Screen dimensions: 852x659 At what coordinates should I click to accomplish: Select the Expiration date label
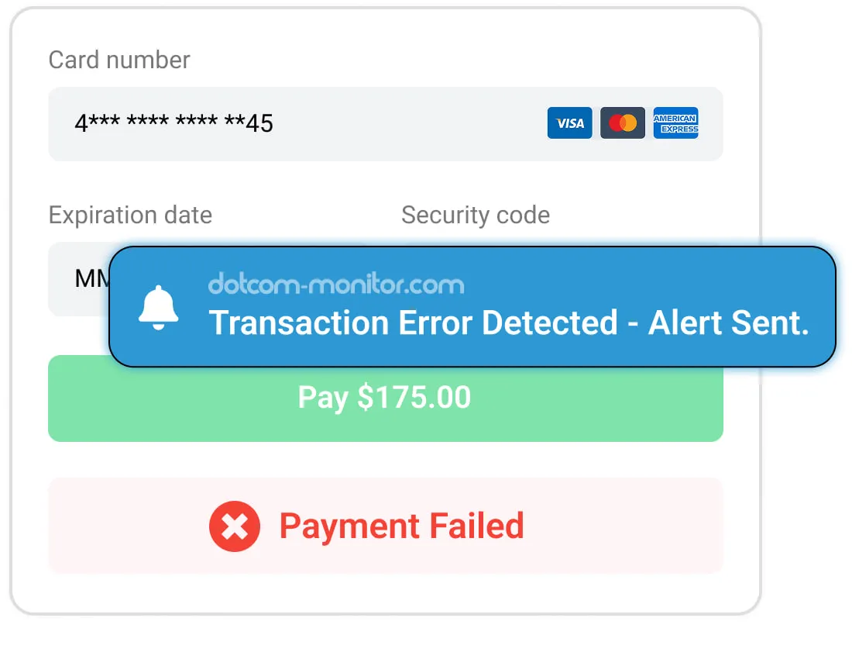(x=129, y=215)
